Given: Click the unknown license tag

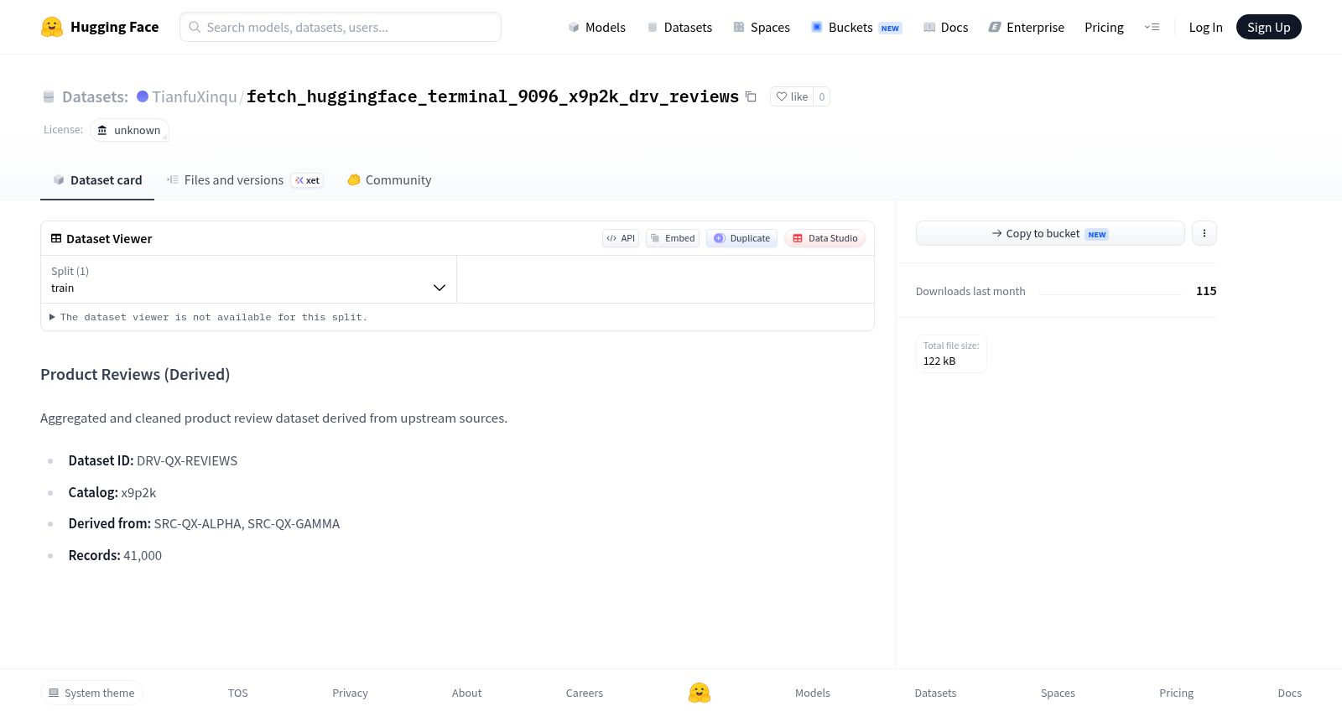Looking at the screenshot, I should [129, 130].
